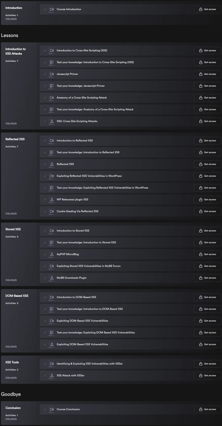222x426 pixels.
Task: Open Exploiting Stored XSS Vulnerabilities in MyBB Forum
Action: click(89, 266)
